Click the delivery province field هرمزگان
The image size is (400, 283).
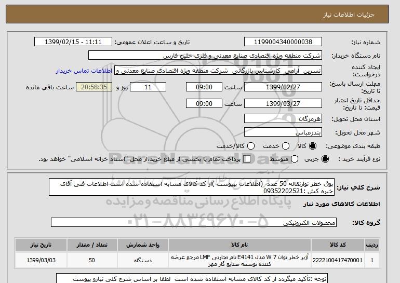pyautogui.click(x=283, y=118)
